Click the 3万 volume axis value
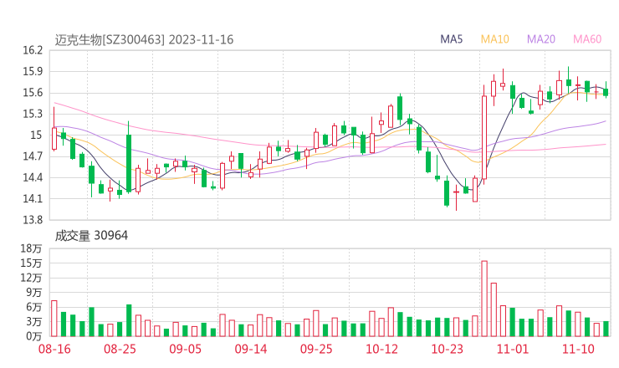 tap(34, 322)
